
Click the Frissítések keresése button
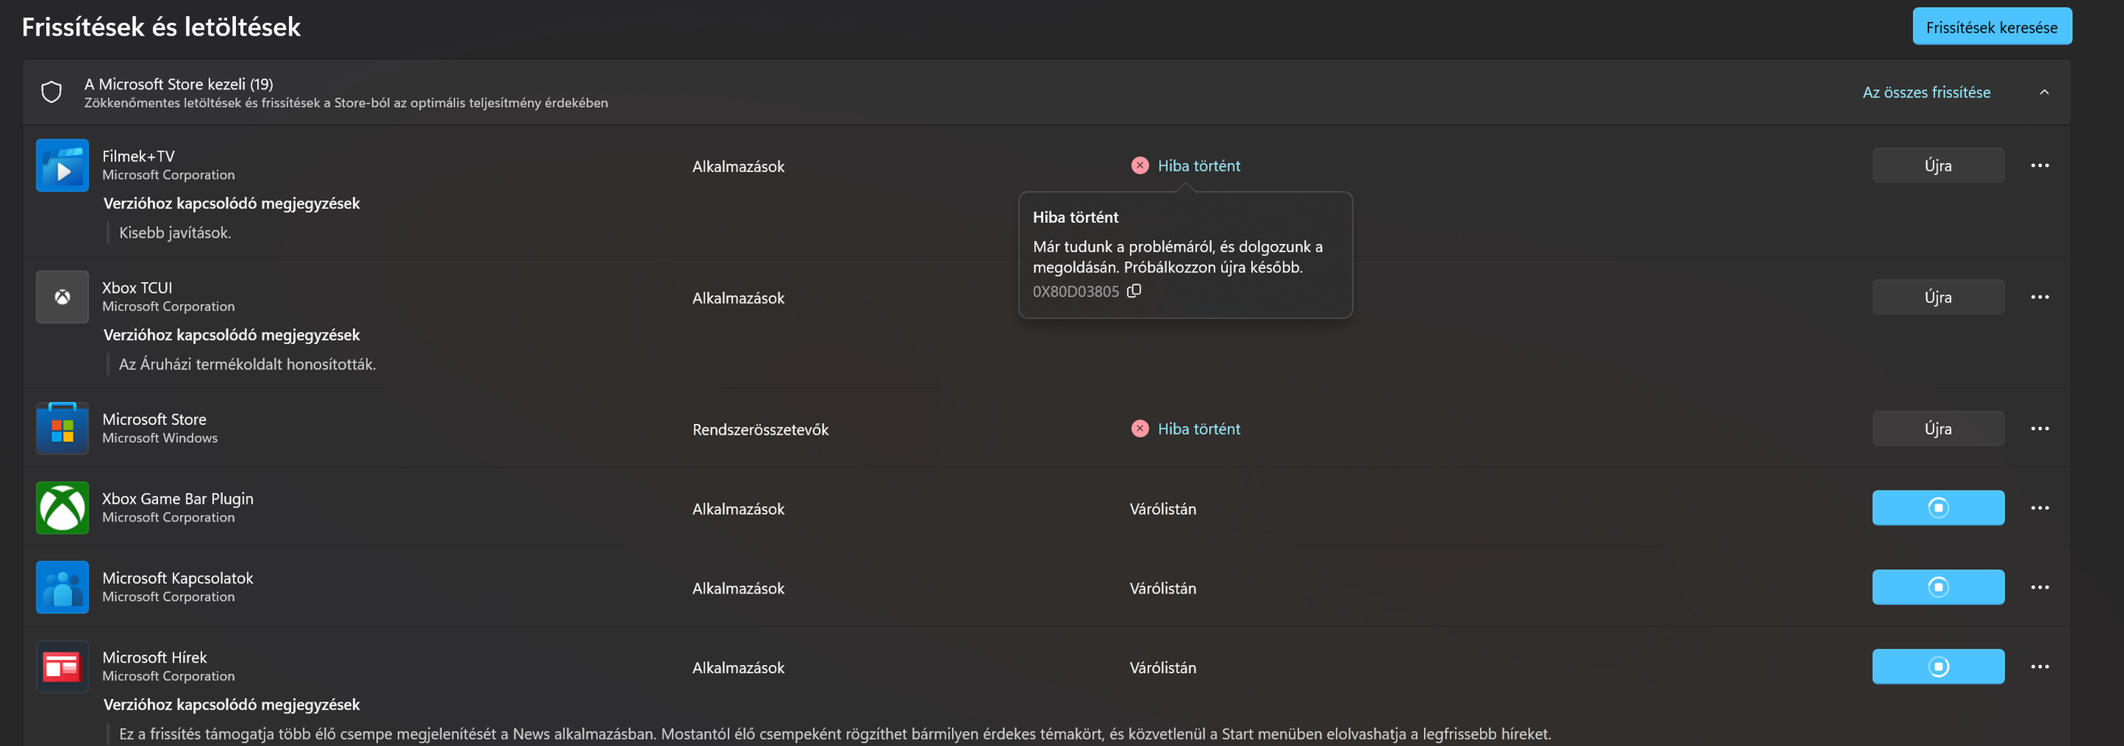pyautogui.click(x=1991, y=28)
